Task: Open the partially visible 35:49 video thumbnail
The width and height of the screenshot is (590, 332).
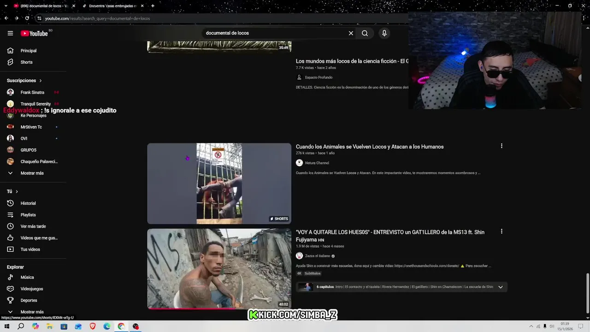Action: [x=219, y=47]
